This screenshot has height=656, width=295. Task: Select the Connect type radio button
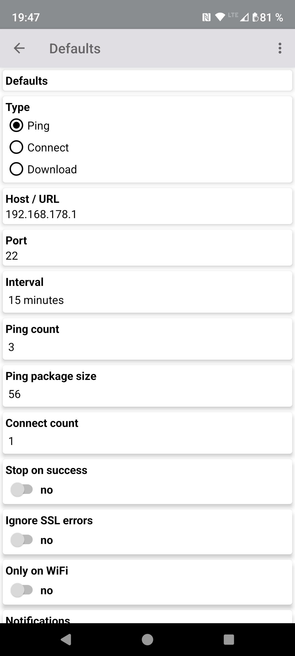[x=16, y=147]
